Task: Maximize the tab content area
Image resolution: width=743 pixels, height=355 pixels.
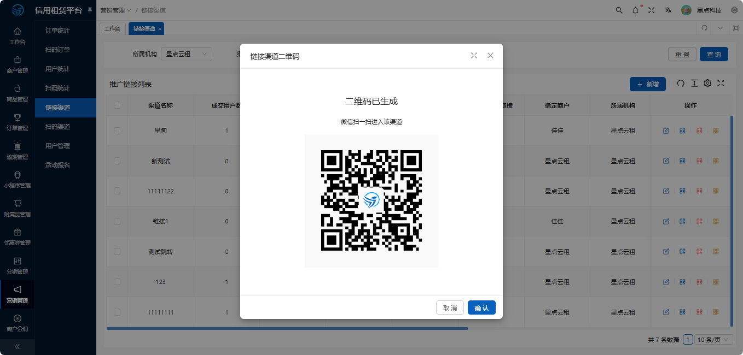Action: [x=736, y=28]
